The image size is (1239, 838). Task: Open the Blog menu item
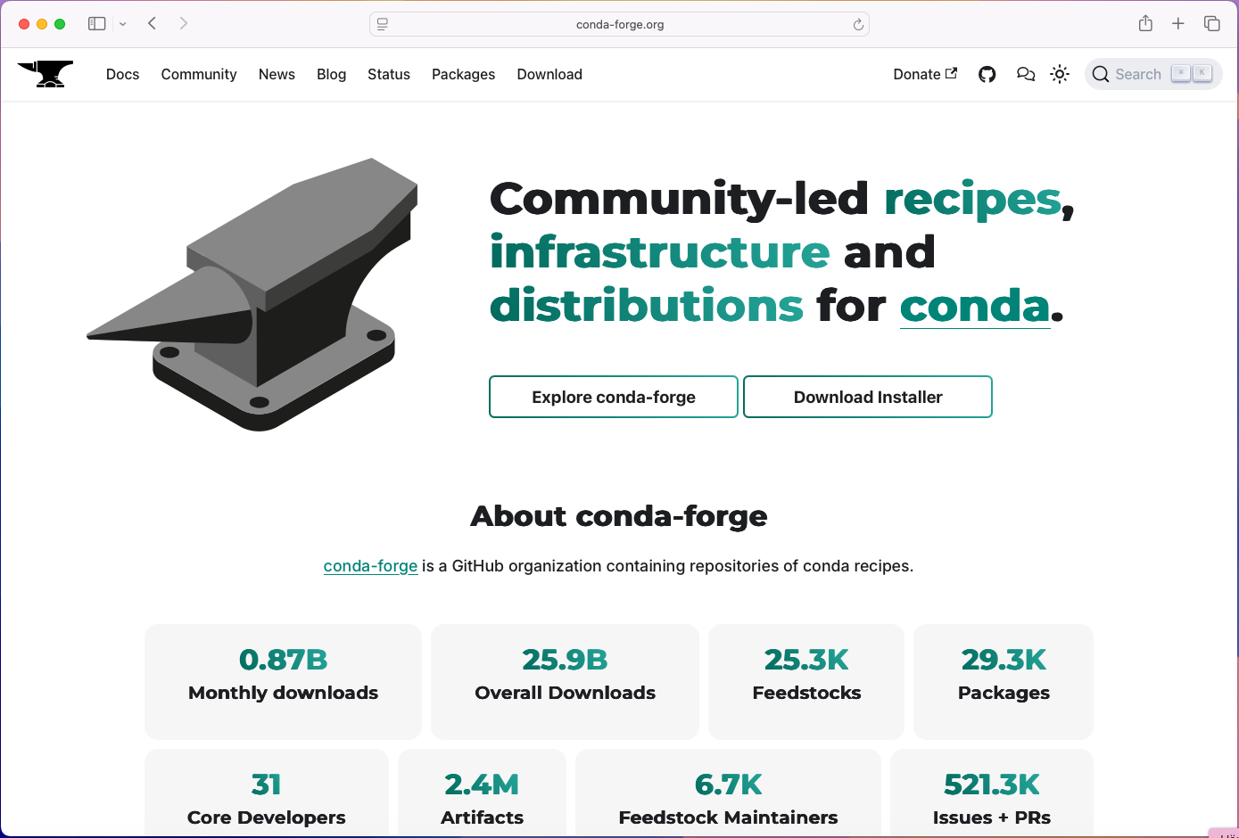(x=331, y=75)
